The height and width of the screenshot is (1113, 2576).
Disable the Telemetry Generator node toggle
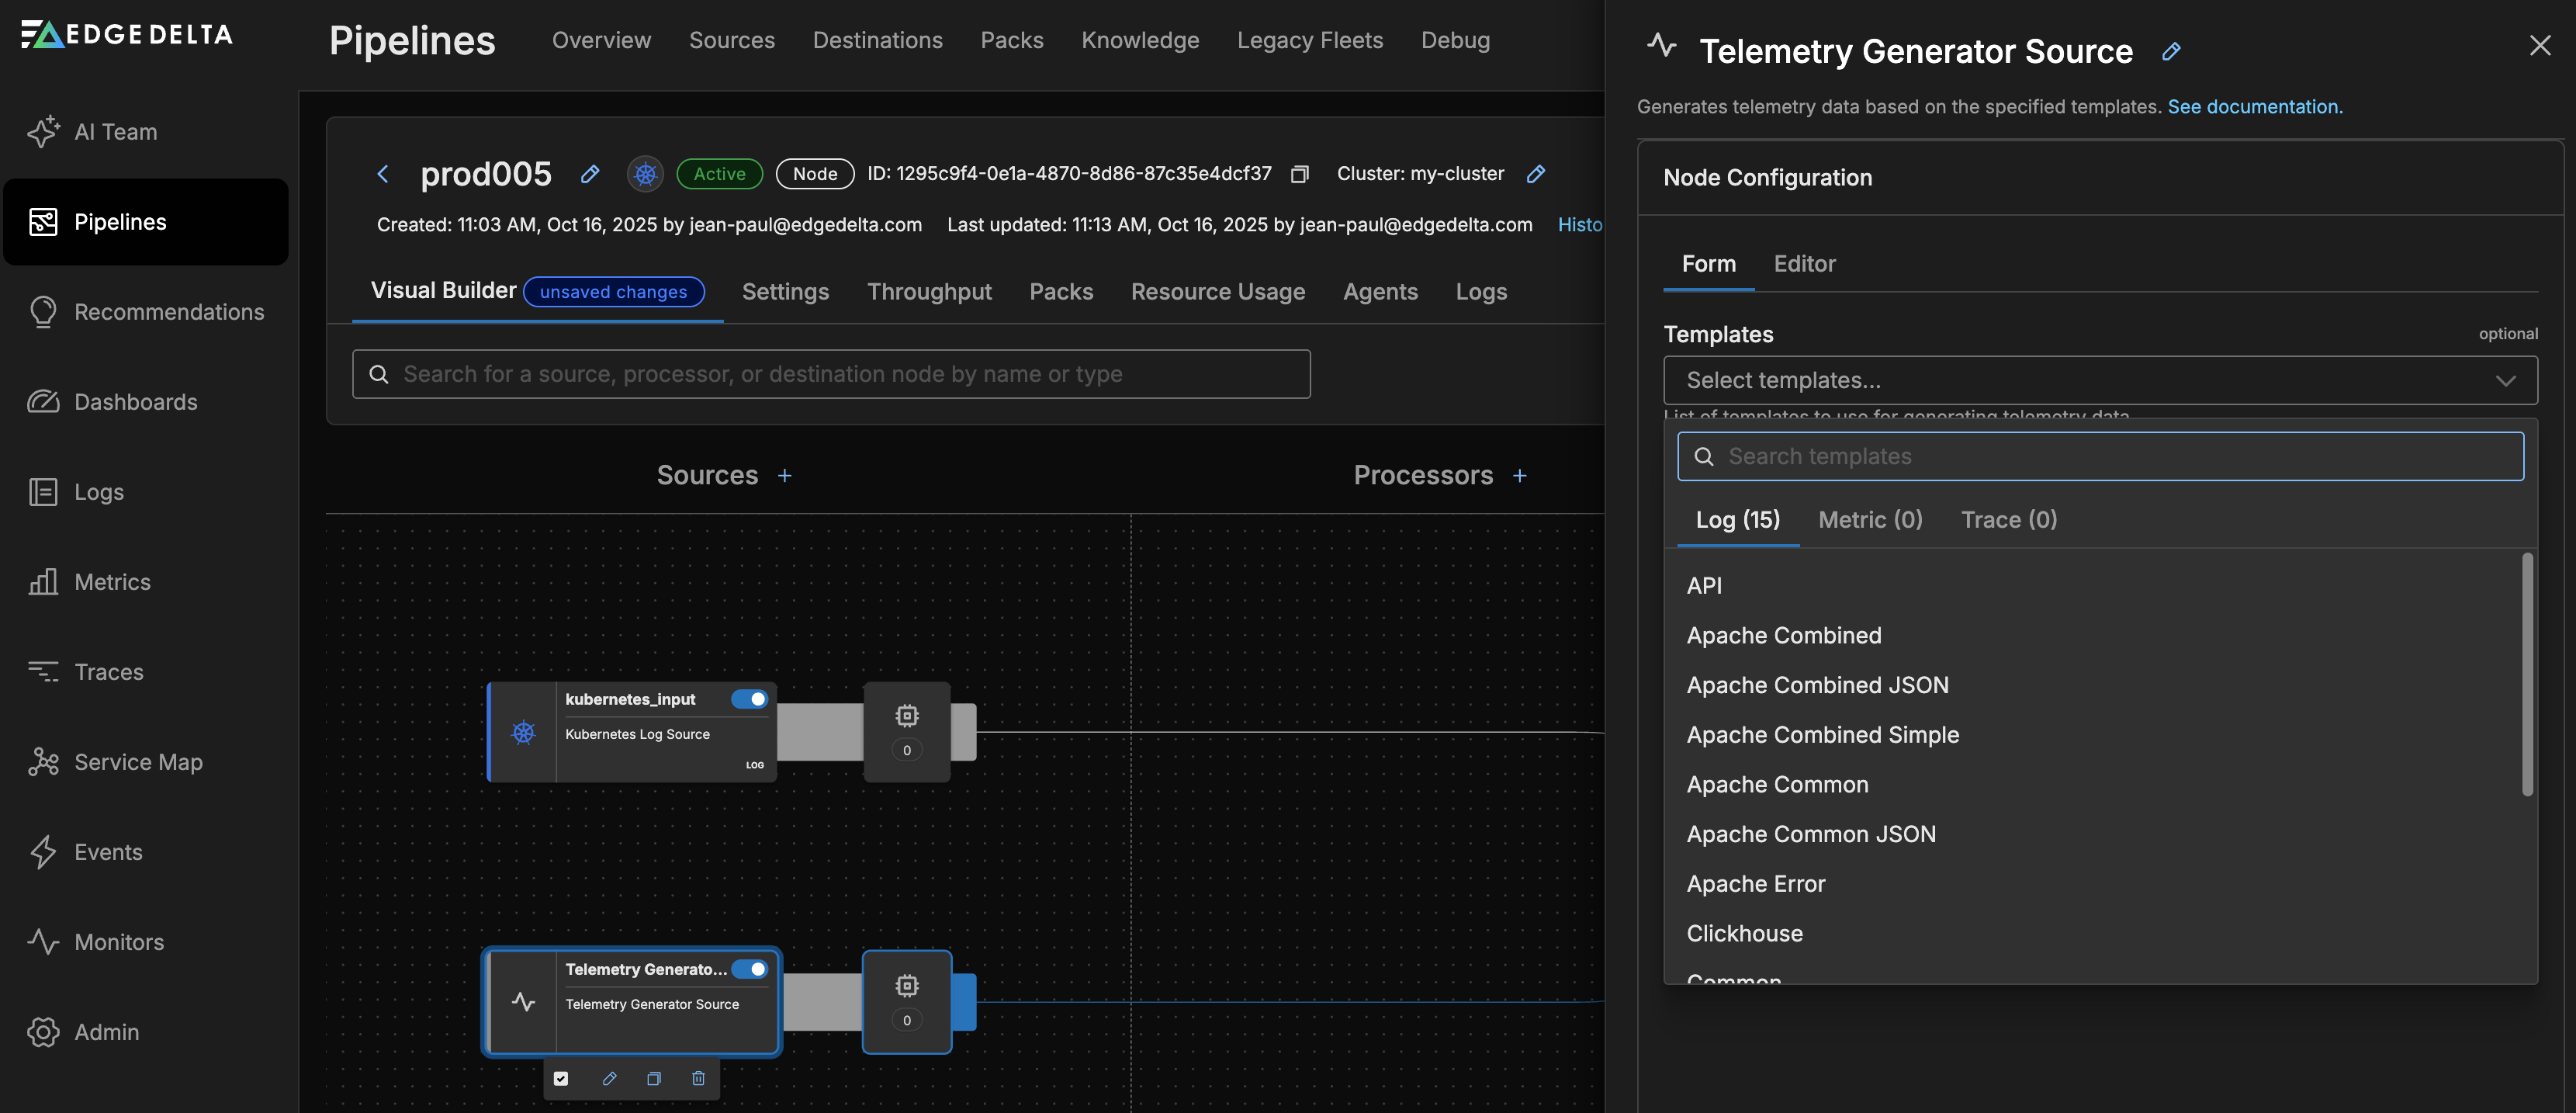tap(749, 969)
